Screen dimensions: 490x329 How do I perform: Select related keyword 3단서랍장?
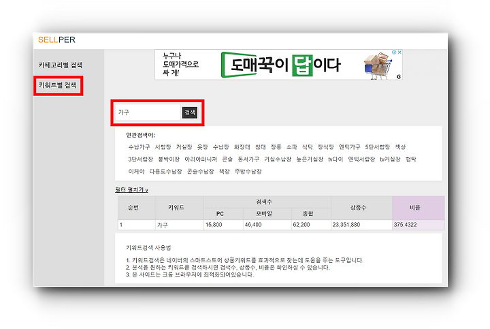[x=141, y=159]
